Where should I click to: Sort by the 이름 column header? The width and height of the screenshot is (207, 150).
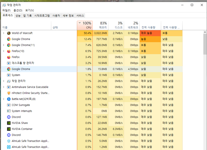[x=26, y=26]
